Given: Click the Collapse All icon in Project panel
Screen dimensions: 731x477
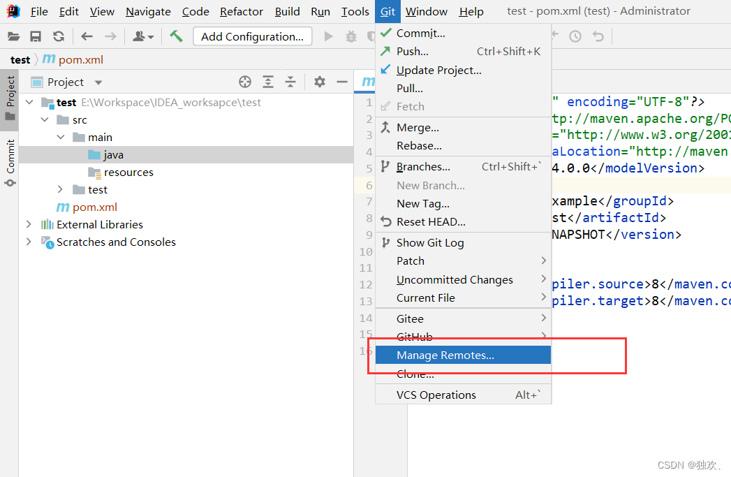Looking at the screenshot, I should [290, 82].
